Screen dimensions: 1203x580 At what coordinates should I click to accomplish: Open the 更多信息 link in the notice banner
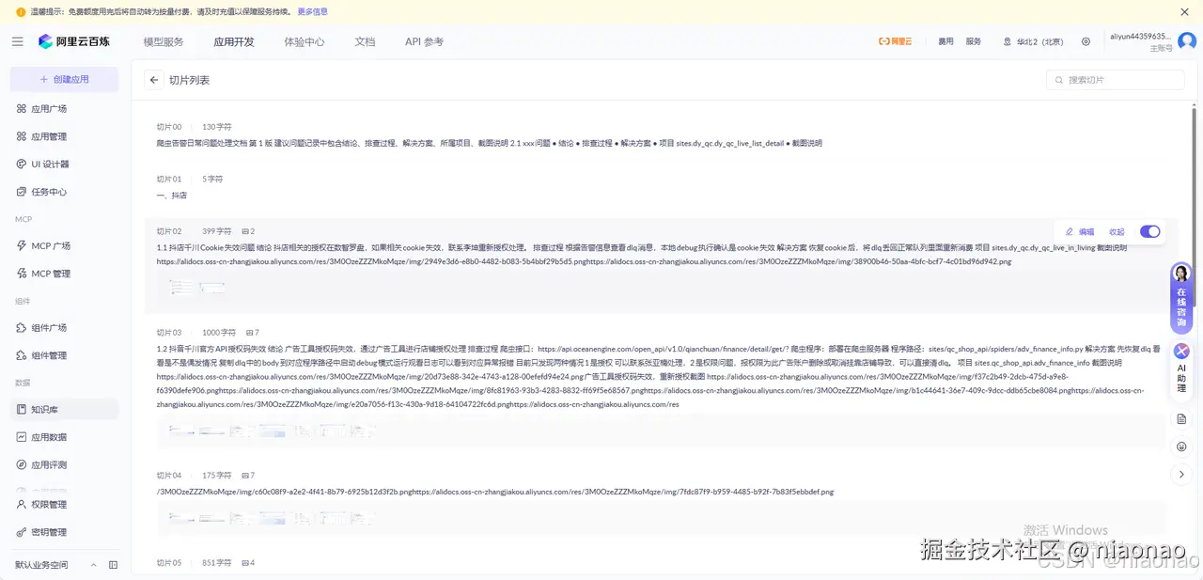click(x=311, y=11)
